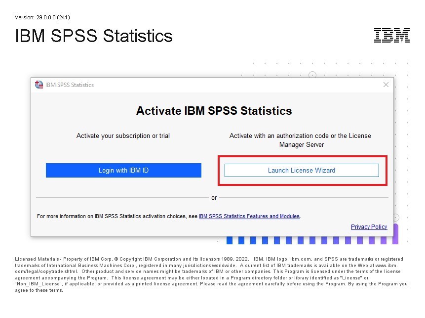The image size is (425, 318).
Task: Click the IBM logo on the splash screen
Action: pyautogui.click(x=391, y=35)
